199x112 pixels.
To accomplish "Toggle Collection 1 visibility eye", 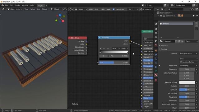I will tap(197, 16).
